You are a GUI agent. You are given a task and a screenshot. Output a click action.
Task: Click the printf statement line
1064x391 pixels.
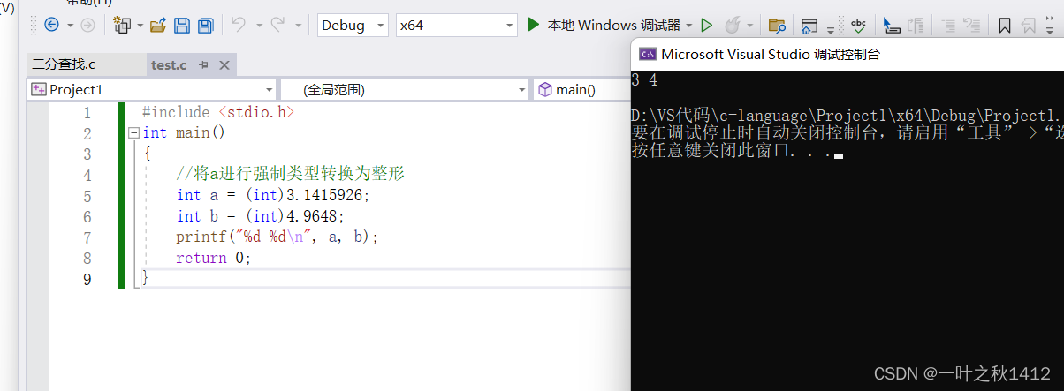pyautogui.click(x=277, y=237)
